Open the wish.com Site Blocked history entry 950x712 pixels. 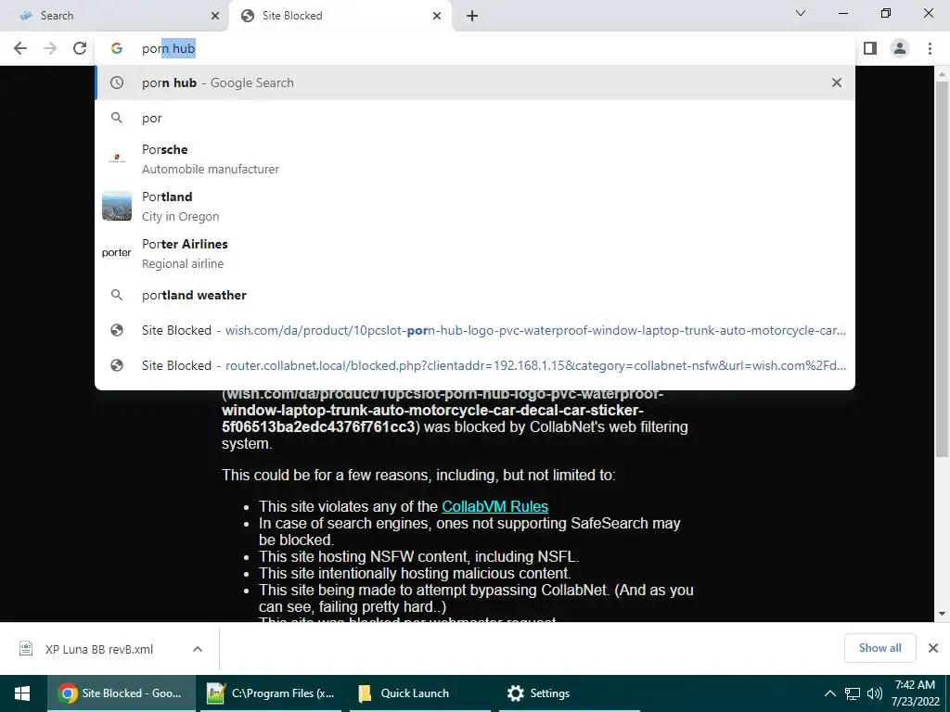click(475, 330)
